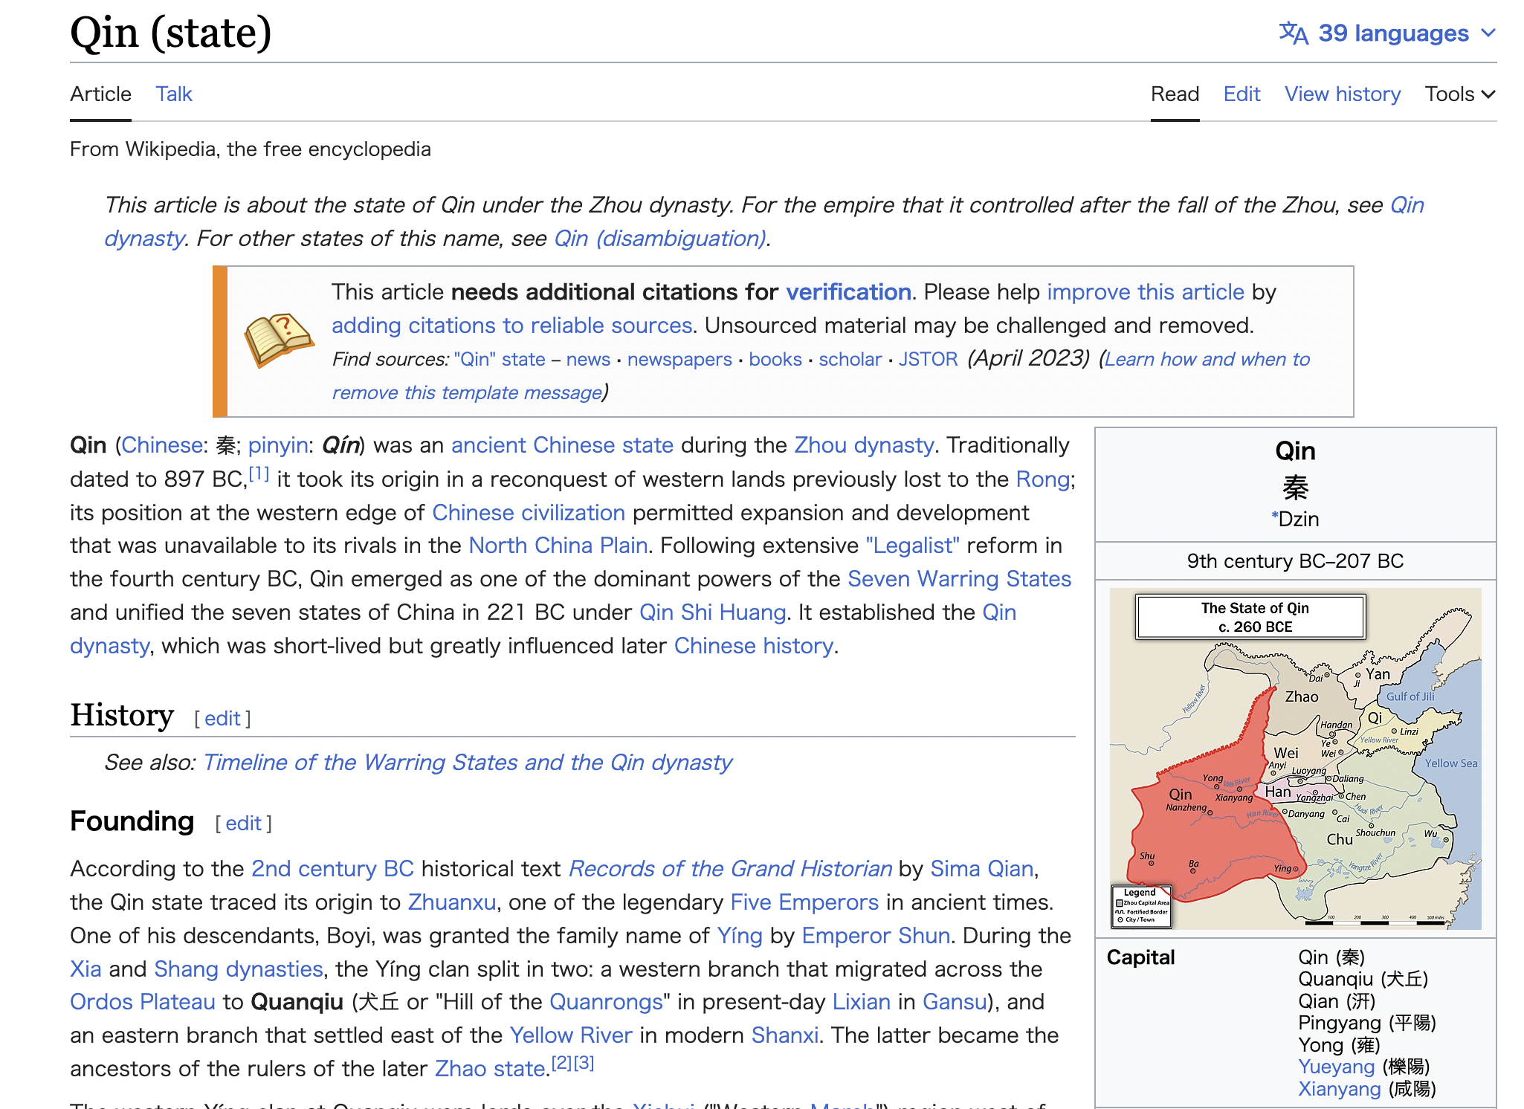Open the Lixian link
The width and height of the screenshot is (1524, 1109).
click(861, 1001)
